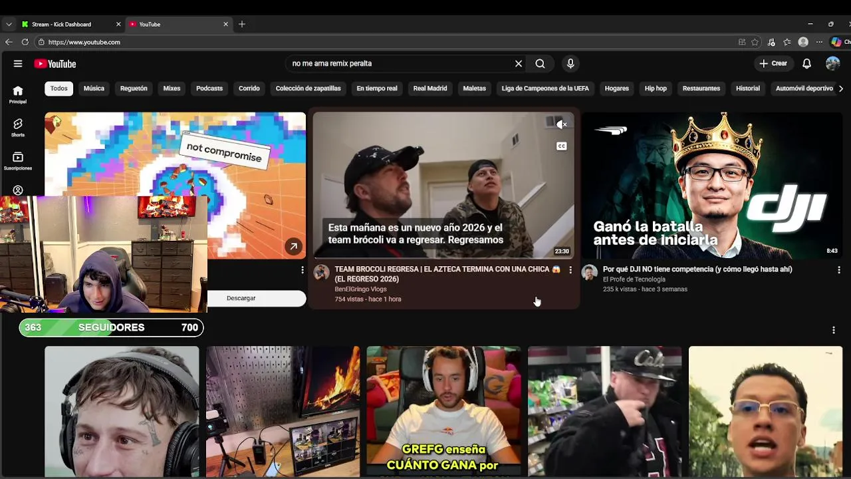Open the fireplace desk setup Short
This screenshot has height=479, width=851.
pyautogui.click(x=283, y=411)
